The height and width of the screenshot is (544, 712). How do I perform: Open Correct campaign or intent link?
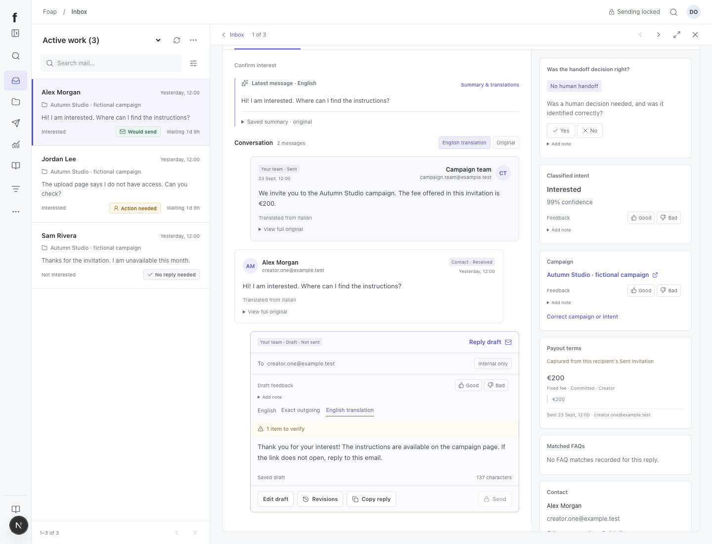click(582, 317)
